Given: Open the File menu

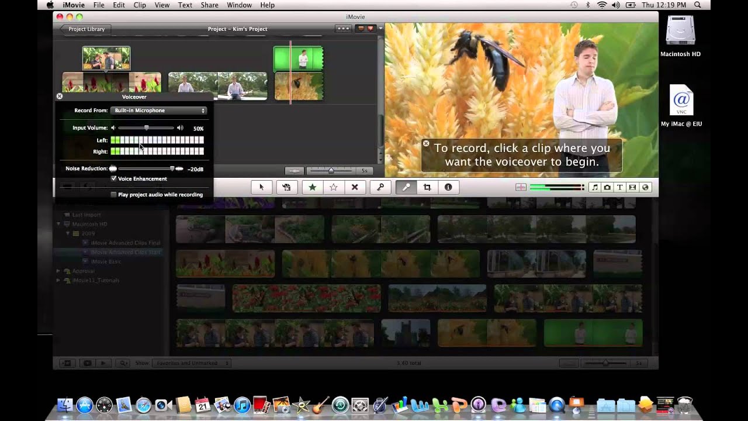Looking at the screenshot, I should 99,5.
